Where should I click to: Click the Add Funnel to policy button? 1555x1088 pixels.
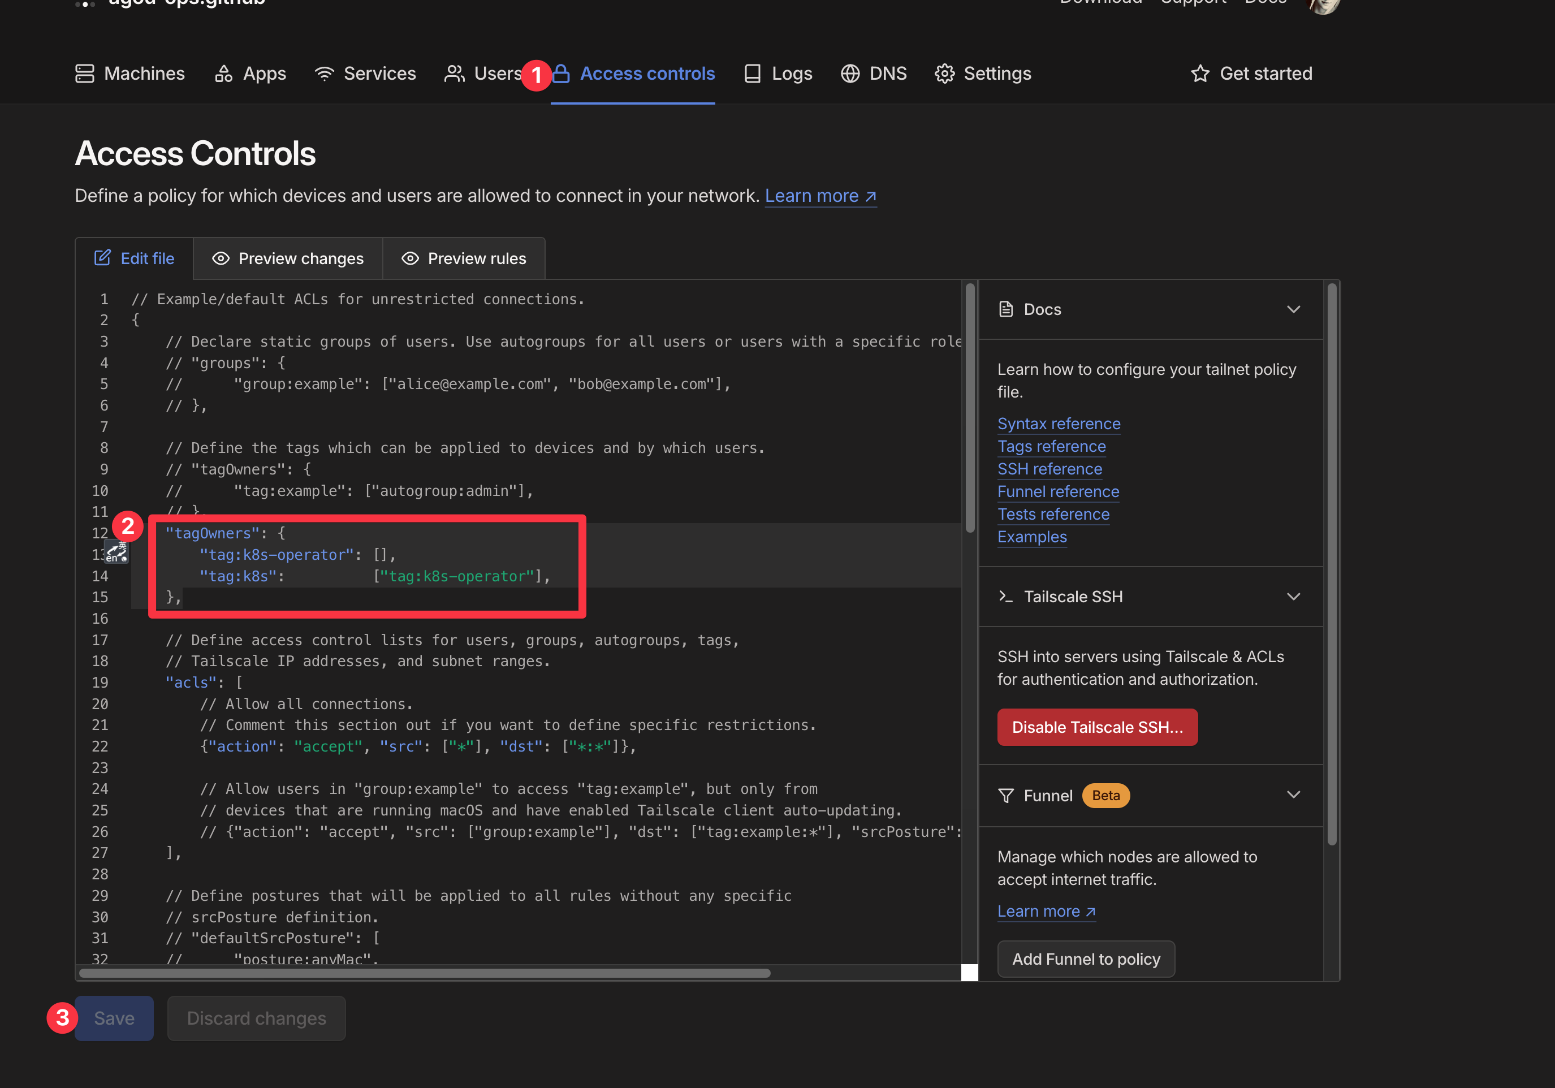[x=1086, y=958]
